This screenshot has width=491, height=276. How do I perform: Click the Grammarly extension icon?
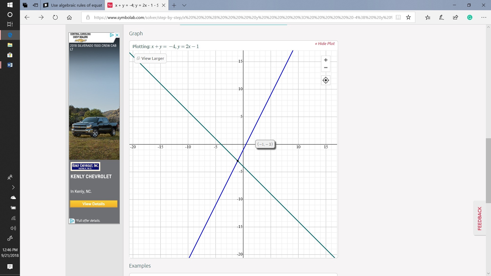pos(470,17)
